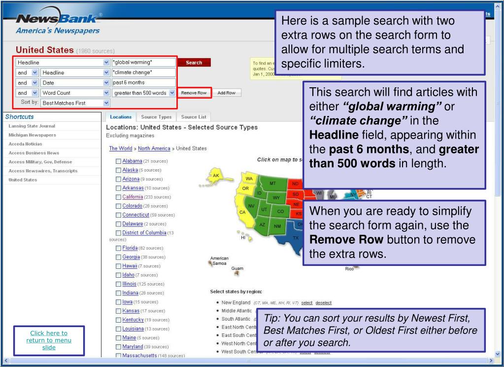Open the Date field dropdown

coord(106,83)
